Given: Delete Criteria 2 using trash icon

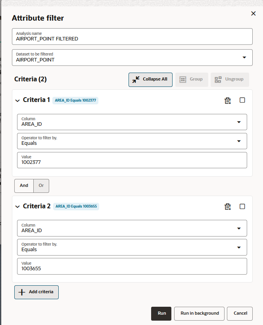Looking at the screenshot, I should pos(228,206).
